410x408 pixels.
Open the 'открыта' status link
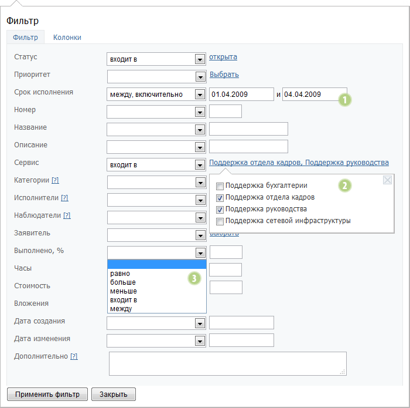[223, 58]
